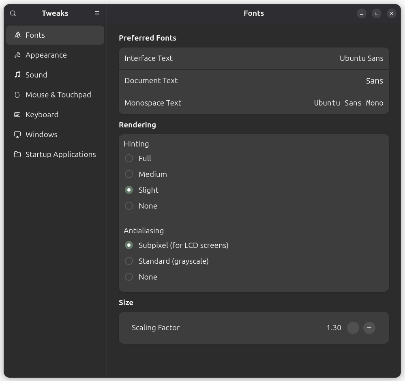The height and width of the screenshot is (381, 405).
Task: Select Medium hinting option
Action: (129, 174)
